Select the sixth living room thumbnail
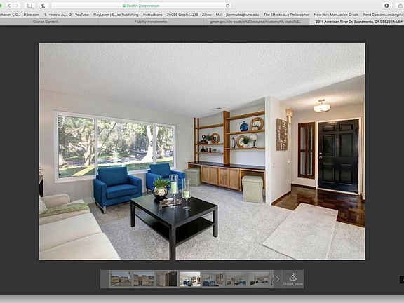The image size is (404, 303). [236, 278]
